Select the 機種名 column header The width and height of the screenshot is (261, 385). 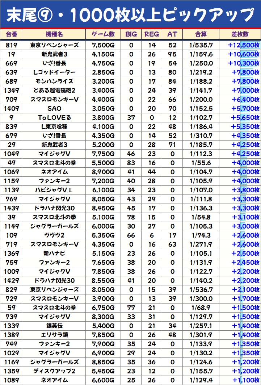[54, 34]
